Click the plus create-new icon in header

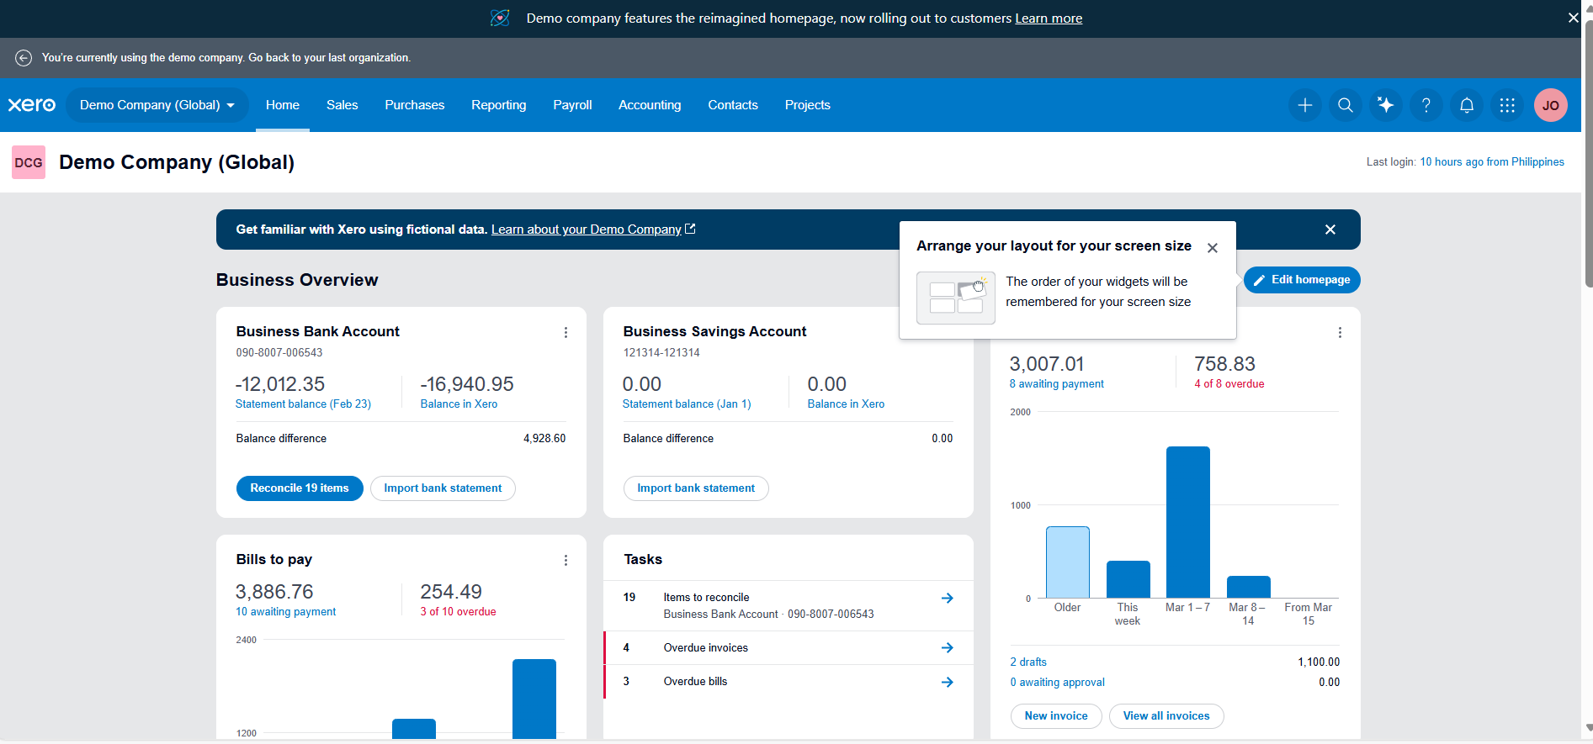pos(1304,105)
